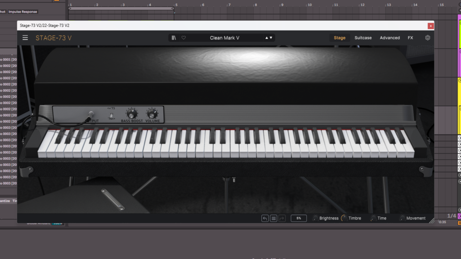Favorite the preset with the heart icon
Image resolution: width=461 pixels, height=259 pixels.
[x=184, y=38]
